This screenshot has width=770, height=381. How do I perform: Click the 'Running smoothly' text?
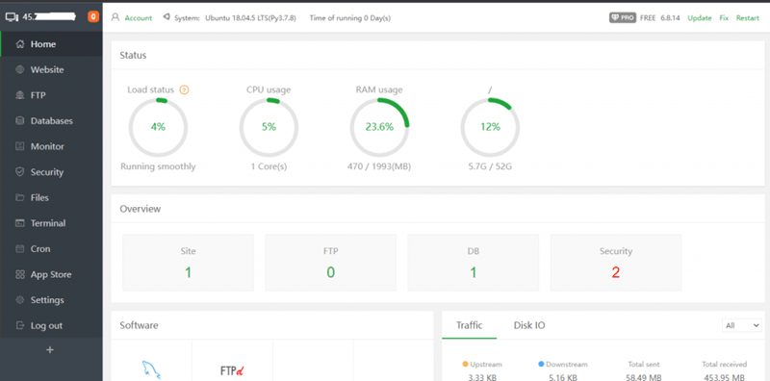click(158, 166)
